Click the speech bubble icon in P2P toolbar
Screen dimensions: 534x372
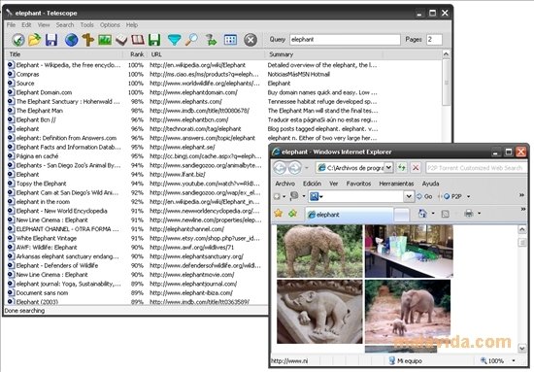tap(294, 196)
